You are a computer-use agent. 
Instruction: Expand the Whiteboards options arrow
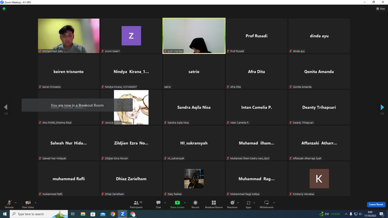point(274,203)
